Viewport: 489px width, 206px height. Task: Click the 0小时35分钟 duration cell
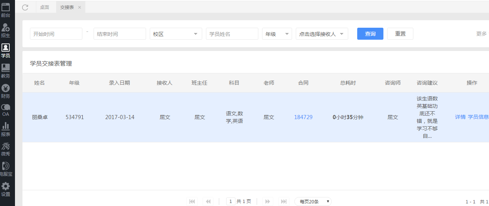[x=348, y=117]
